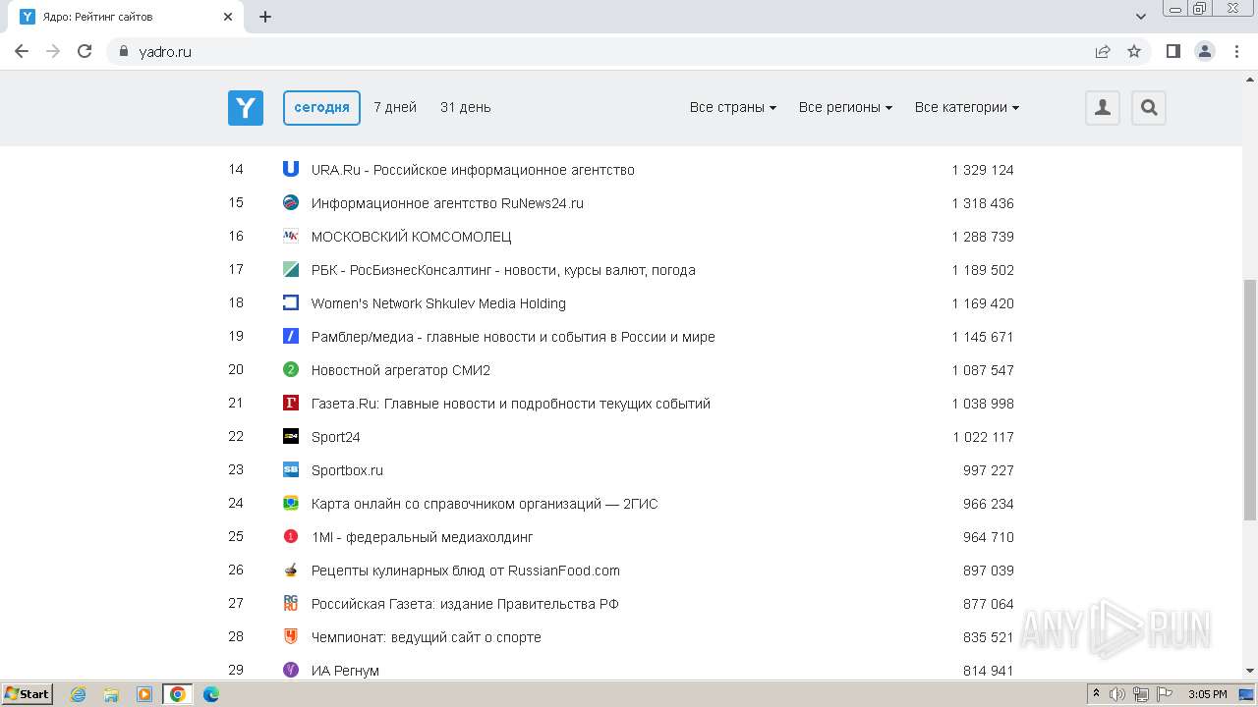Open Women's Network Shkulev Media Holding link

pos(438,303)
